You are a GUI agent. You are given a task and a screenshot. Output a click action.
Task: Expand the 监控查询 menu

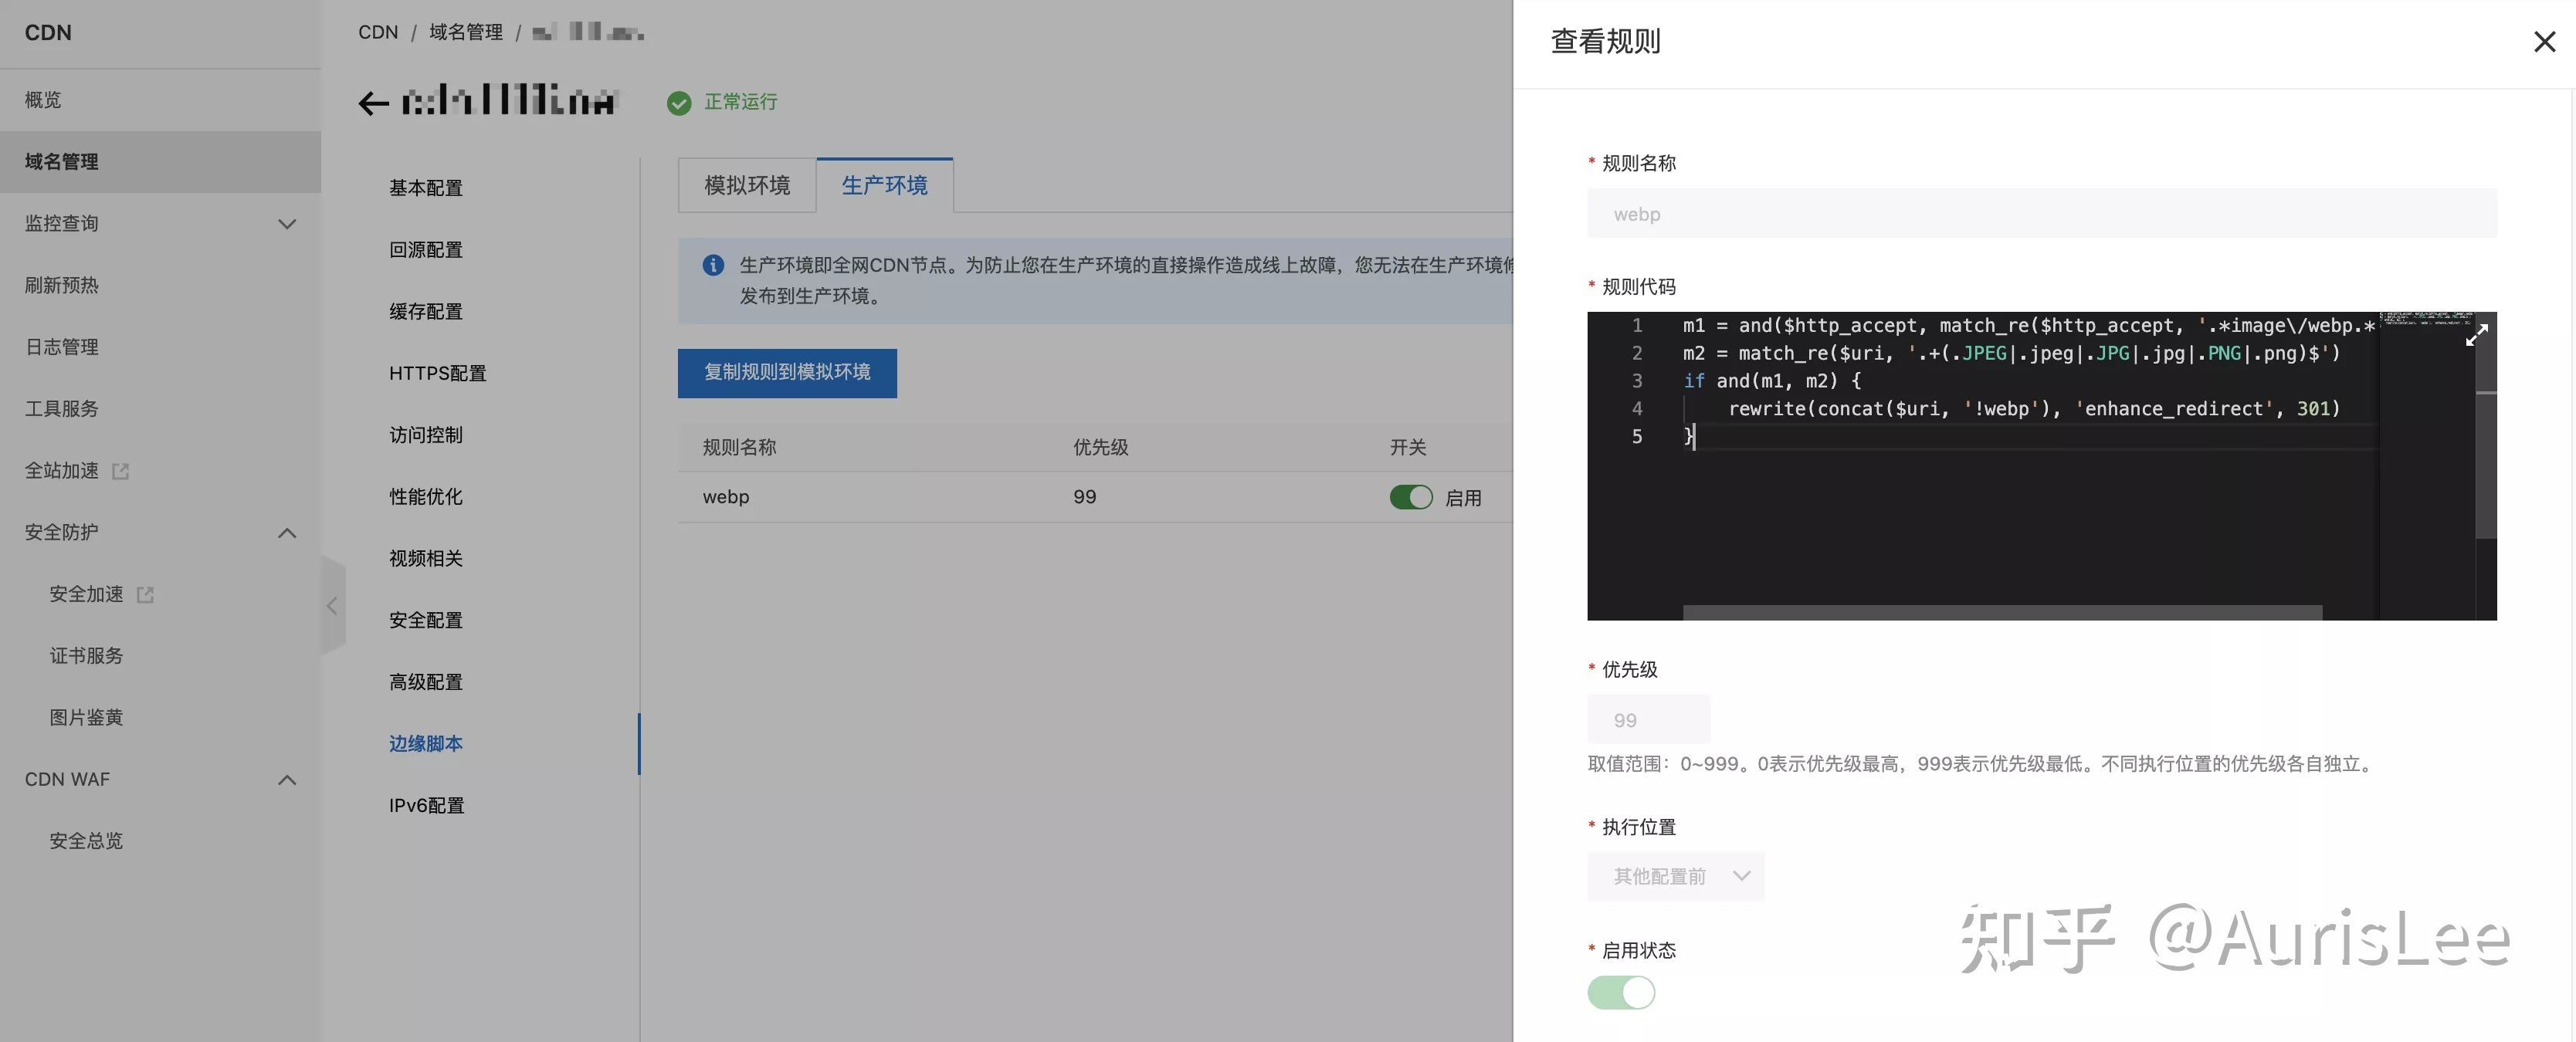point(287,224)
